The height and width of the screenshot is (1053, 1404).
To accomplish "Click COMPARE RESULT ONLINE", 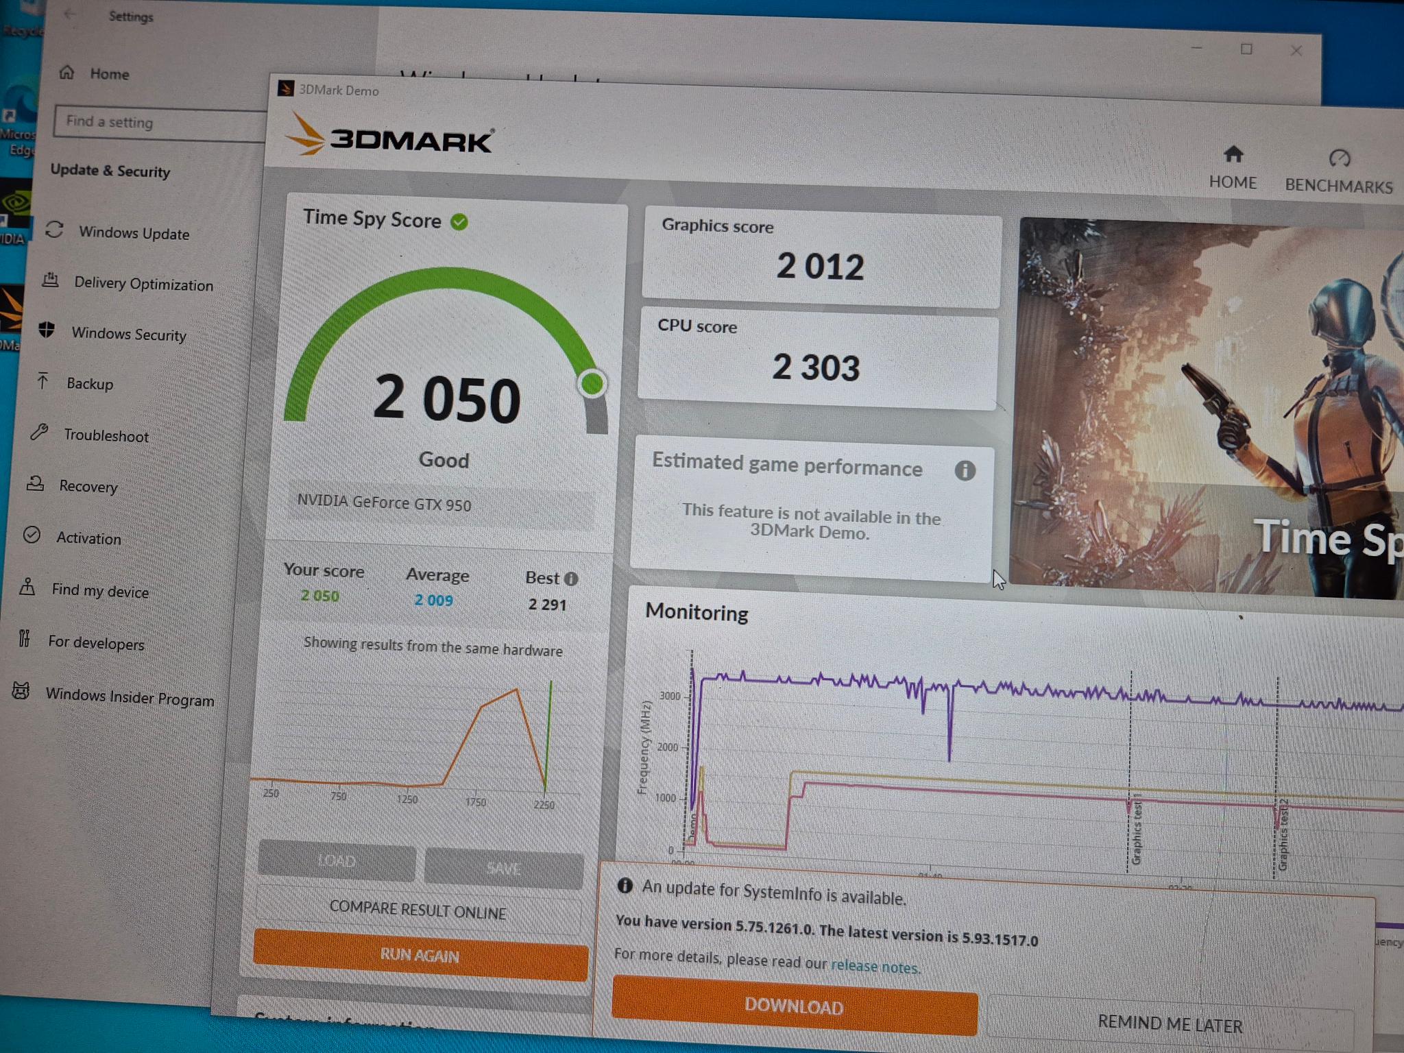I will tap(418, 910).
